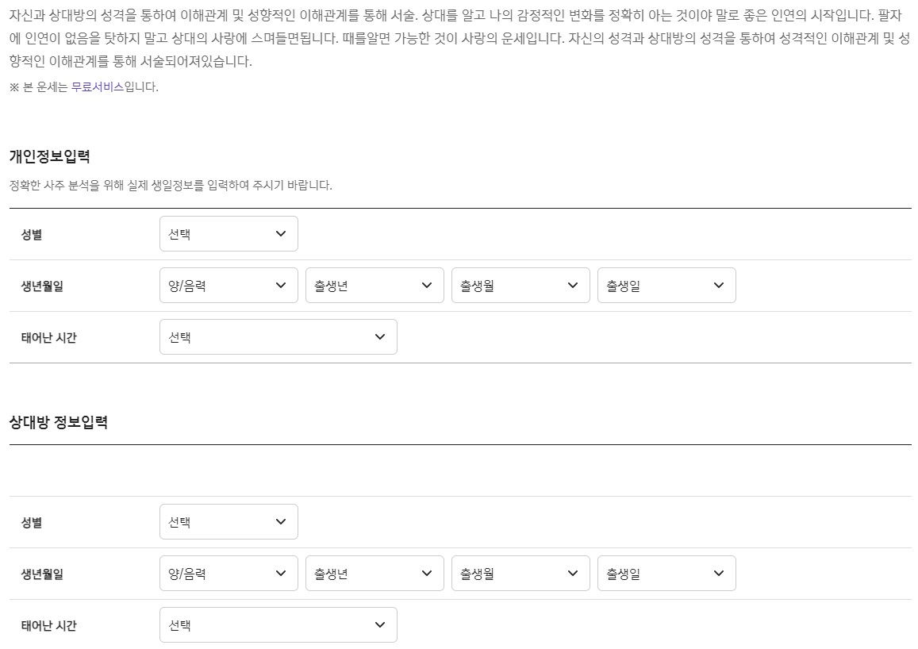Open your 태어난 시간 dropdown
918x649 pixels.
click(278, 336)
